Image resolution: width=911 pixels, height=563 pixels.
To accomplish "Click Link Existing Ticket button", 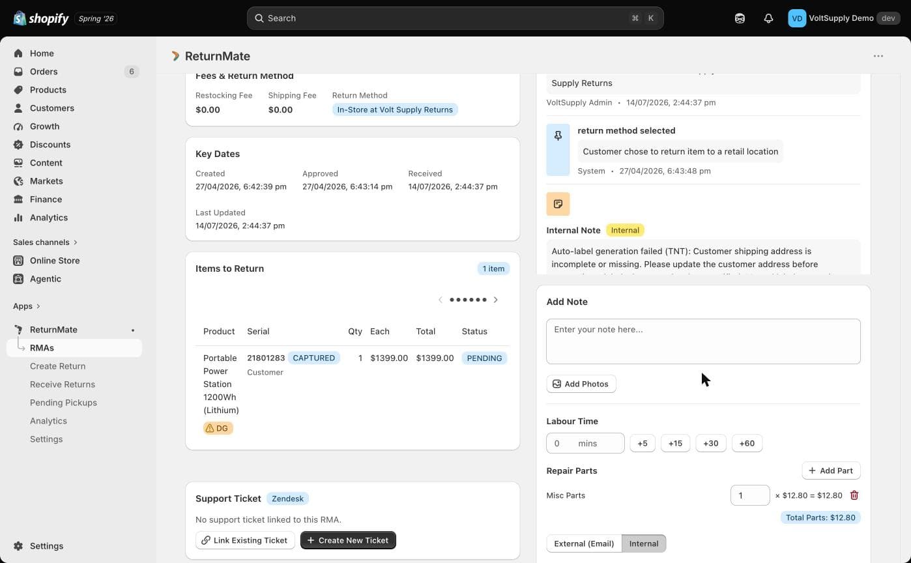I will (x=245, y=540).
